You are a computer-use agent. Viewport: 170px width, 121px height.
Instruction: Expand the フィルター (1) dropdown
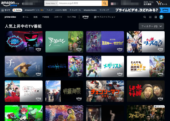[151, 26]
